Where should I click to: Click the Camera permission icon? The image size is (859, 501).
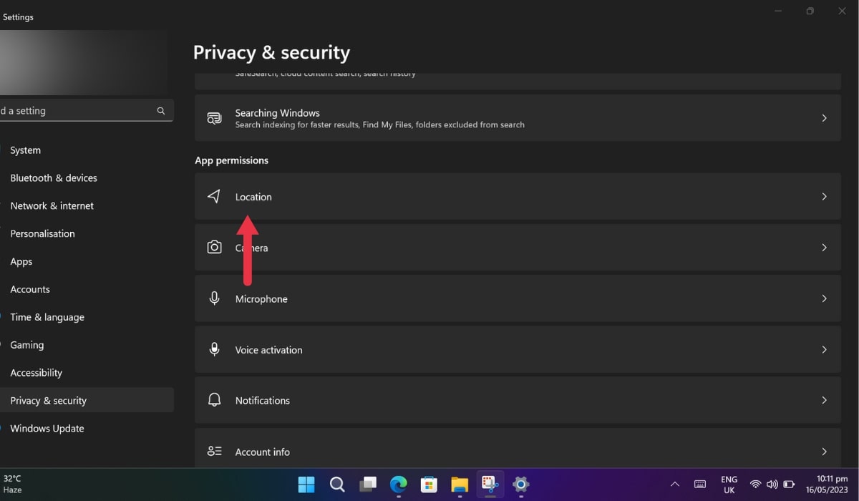point(214,247)
